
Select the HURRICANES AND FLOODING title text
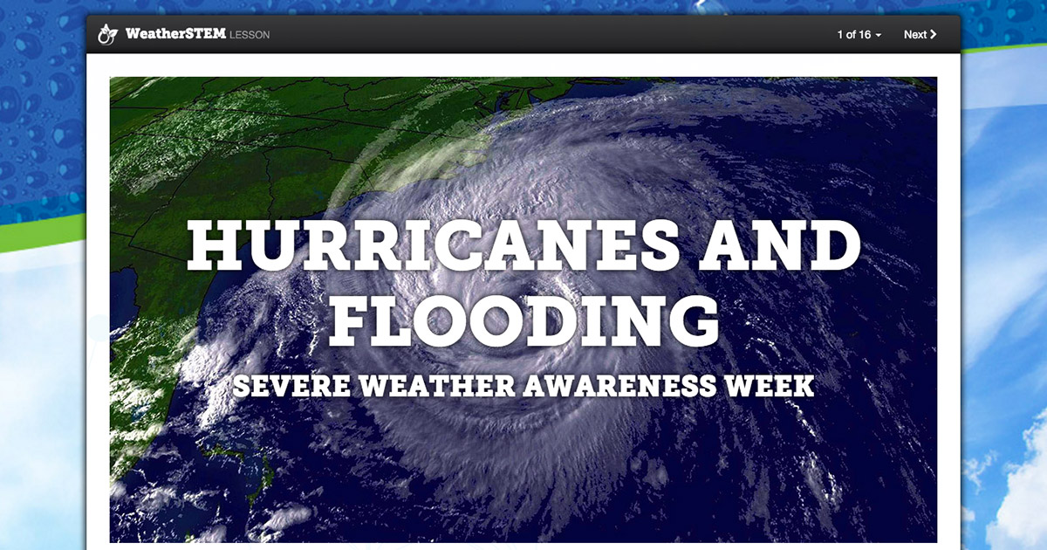(521, 279)
